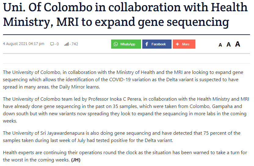Share article via WhatsApp button
The image size is (254, 166).
126,44
